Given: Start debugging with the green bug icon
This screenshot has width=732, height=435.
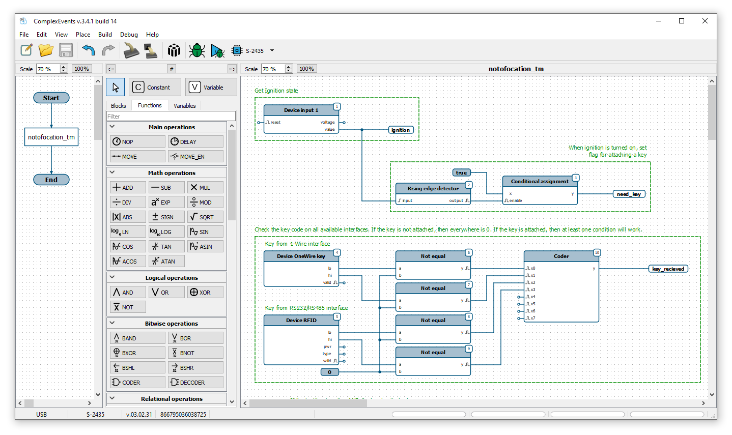Looking at the screenshot, I should tap(196, 50).
